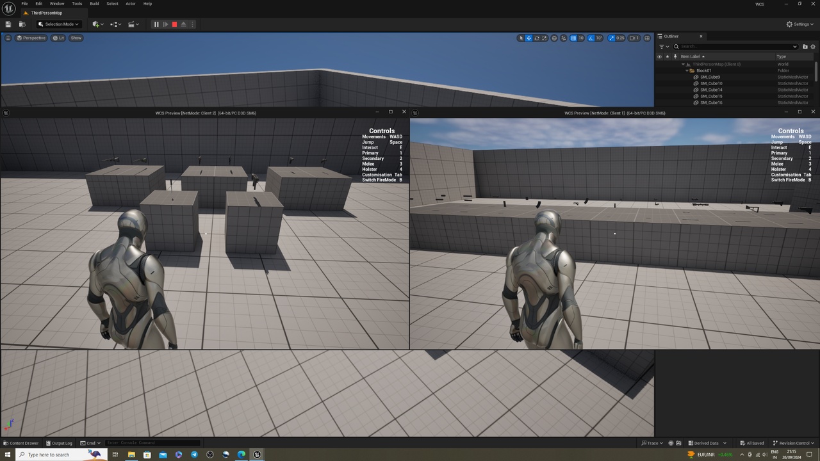Open the quick add content dropdown
820x461 pixels.
[97, 24]
